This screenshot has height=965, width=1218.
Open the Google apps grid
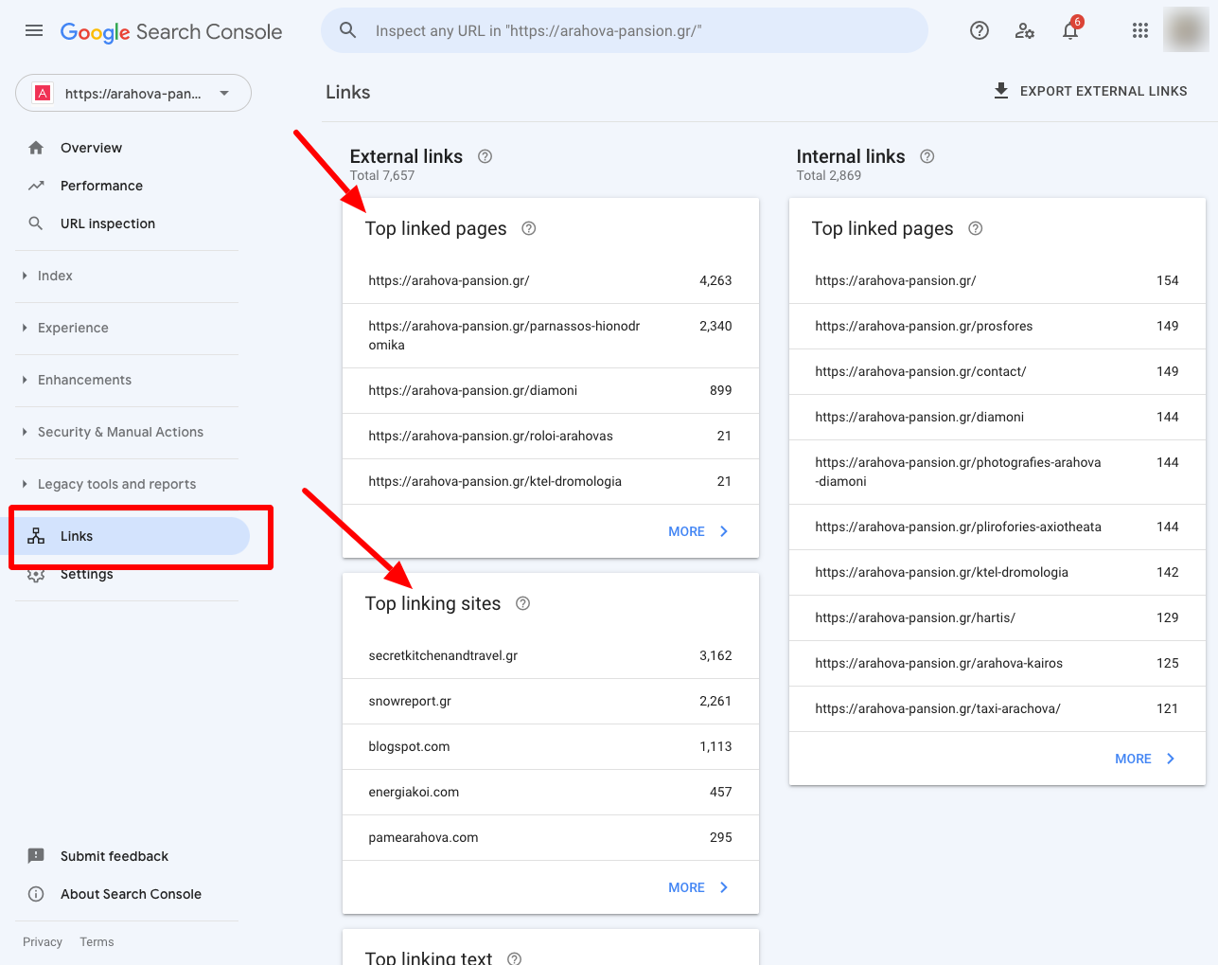point(1140,30)
